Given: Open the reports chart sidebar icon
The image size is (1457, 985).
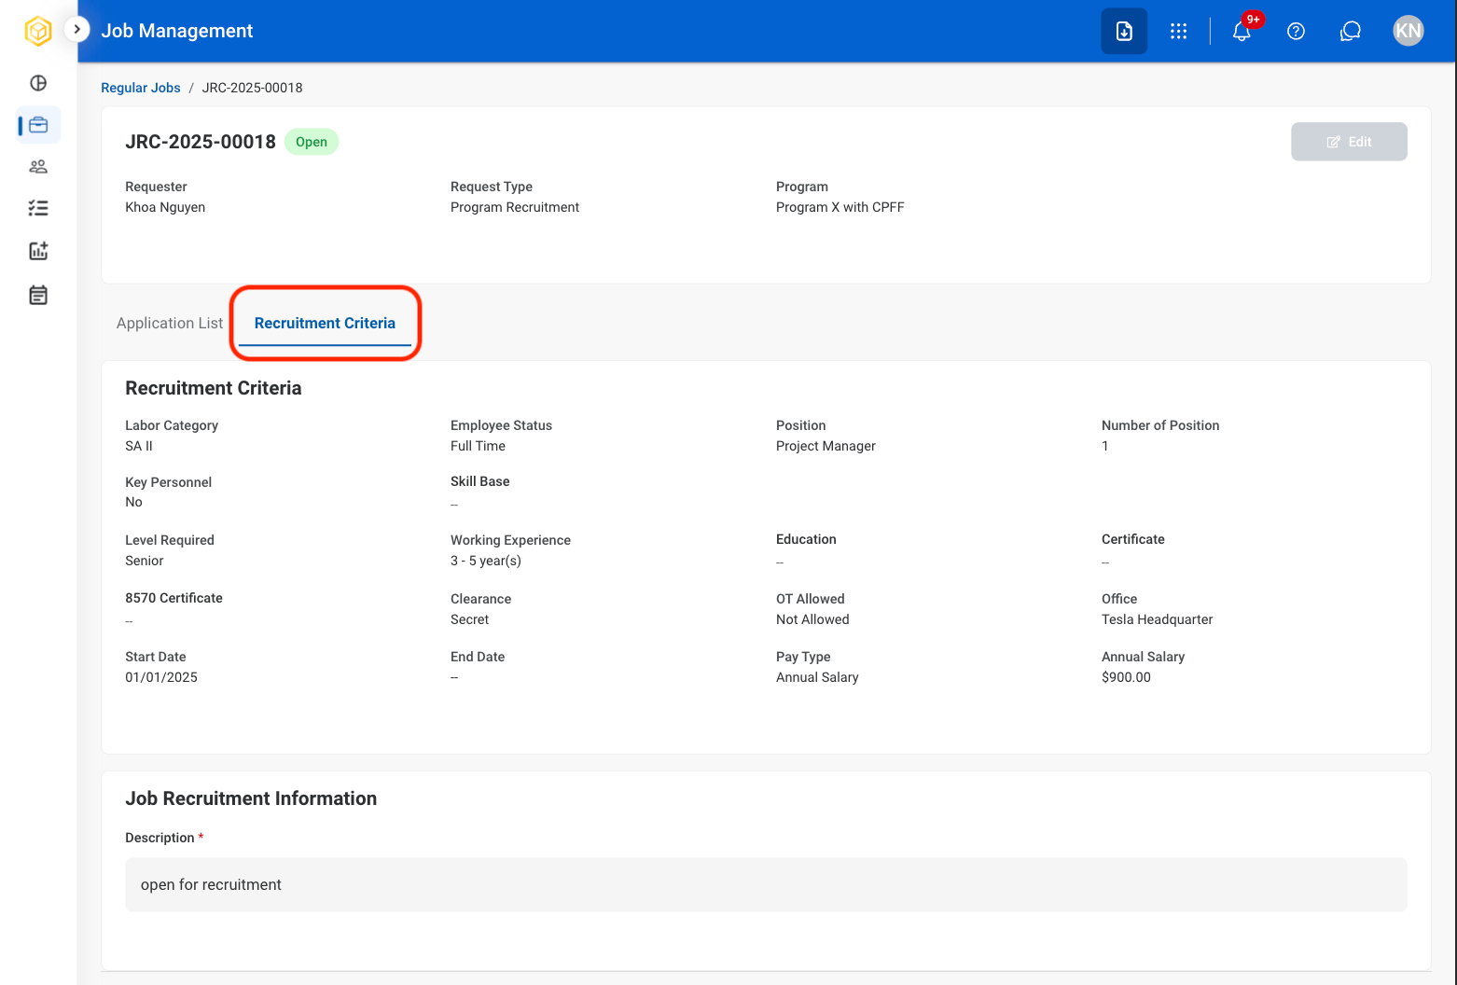Looking at the screenshot, I should coord(38,251).
